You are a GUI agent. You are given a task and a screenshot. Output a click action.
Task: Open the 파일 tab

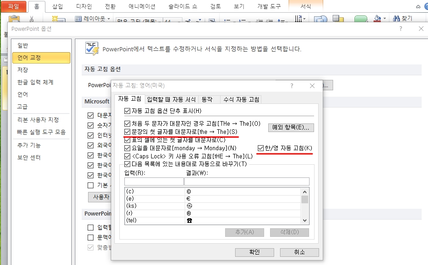pos(14,6)
